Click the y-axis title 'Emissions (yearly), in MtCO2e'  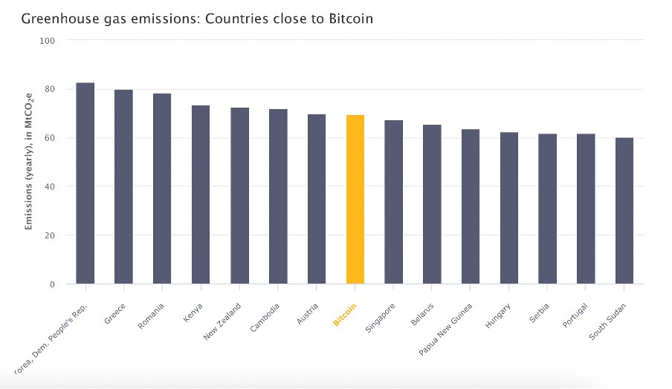coord(29,161)
